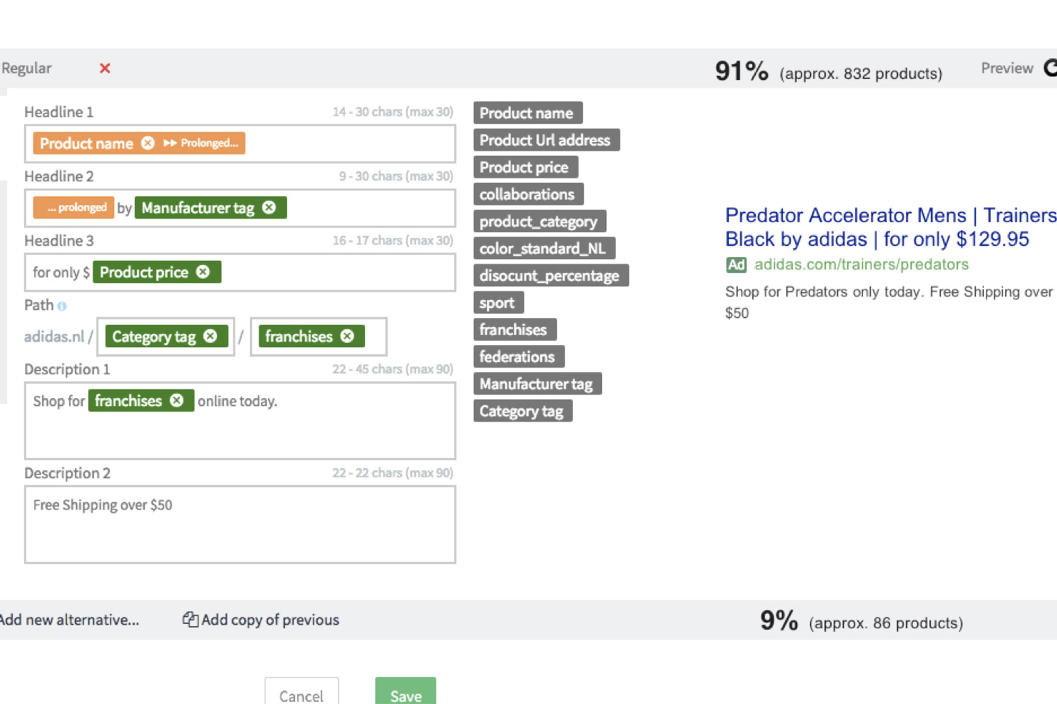Click into the second Path segment field
Image resolution: width=1057 pixels, height=704 pixels.
pos(318,337)
